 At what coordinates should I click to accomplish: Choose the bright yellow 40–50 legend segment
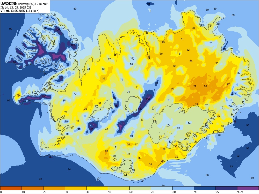point(97,188)
